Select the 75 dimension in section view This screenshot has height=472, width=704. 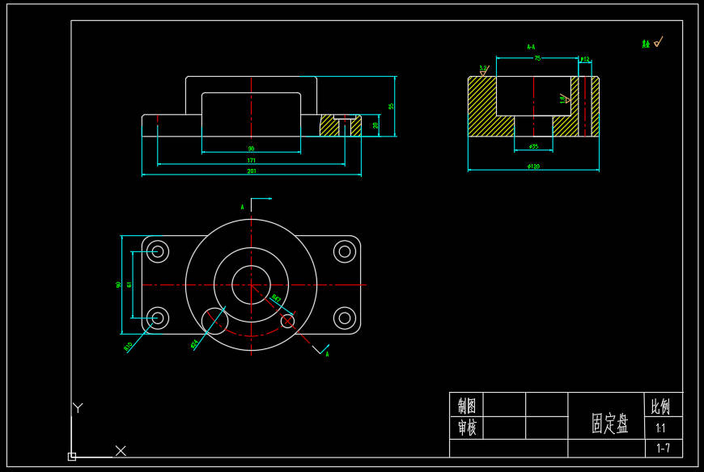[537, 58]
